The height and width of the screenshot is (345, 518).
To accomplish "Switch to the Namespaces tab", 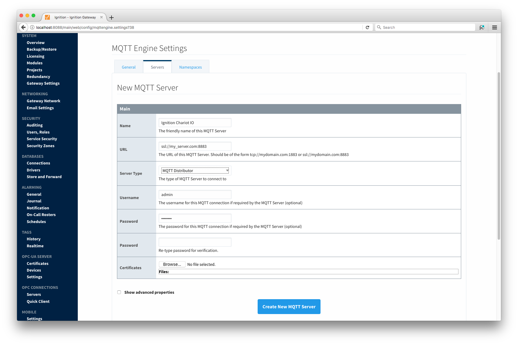I will tap(190, 67).
